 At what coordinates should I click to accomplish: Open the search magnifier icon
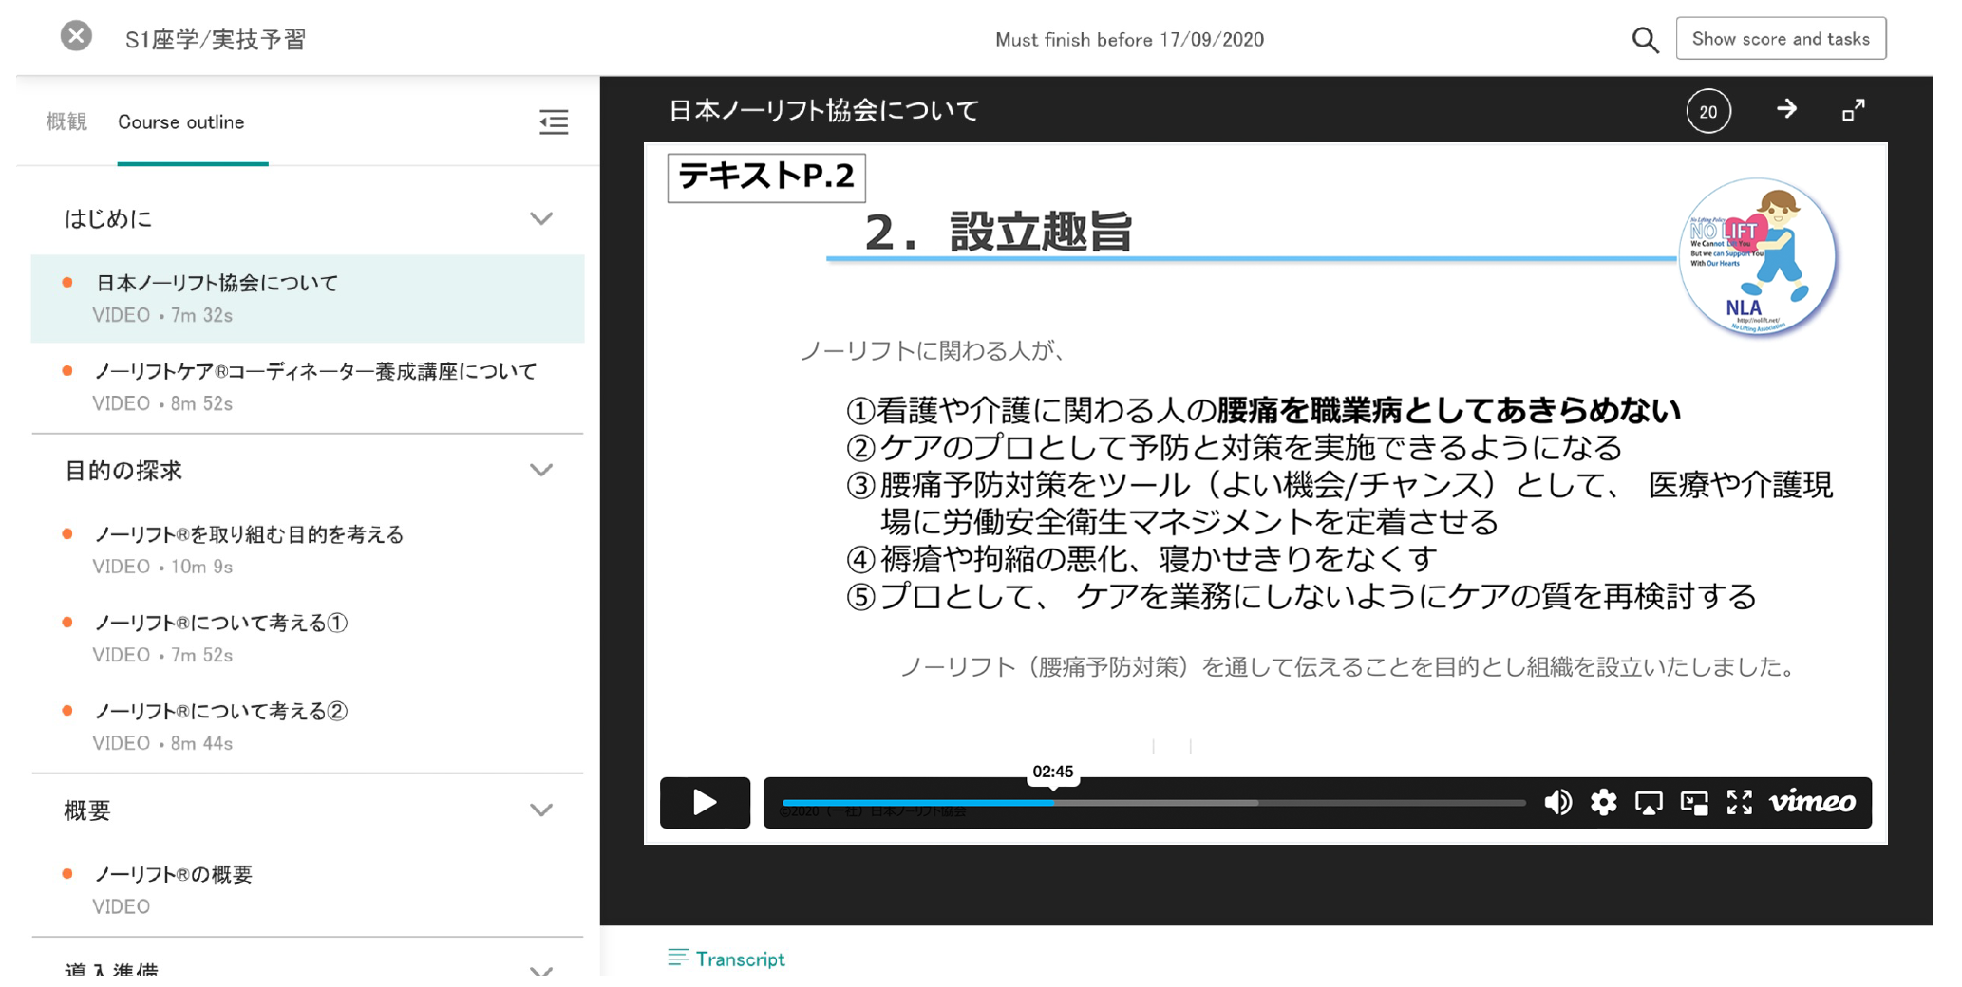(x=1645, y=40)
